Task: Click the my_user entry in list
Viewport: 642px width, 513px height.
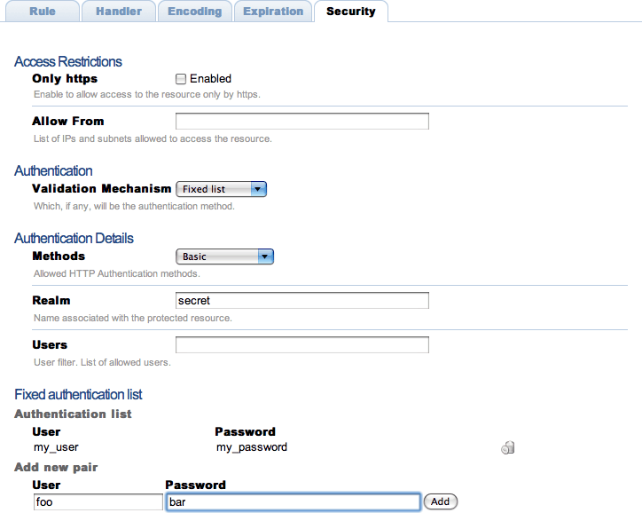Action: 57,447
